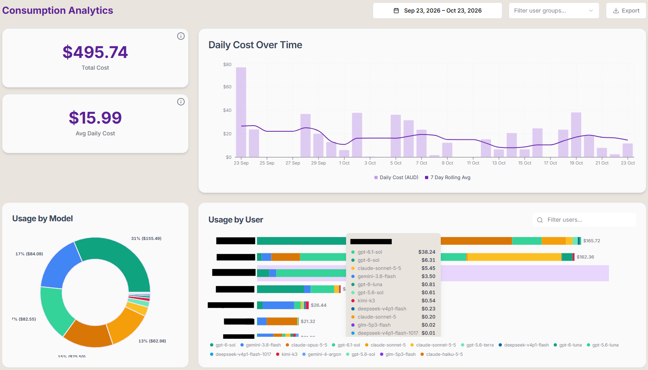Select the 19 Oct daily cost bar
648x370 pixels.
click(576, 135)
